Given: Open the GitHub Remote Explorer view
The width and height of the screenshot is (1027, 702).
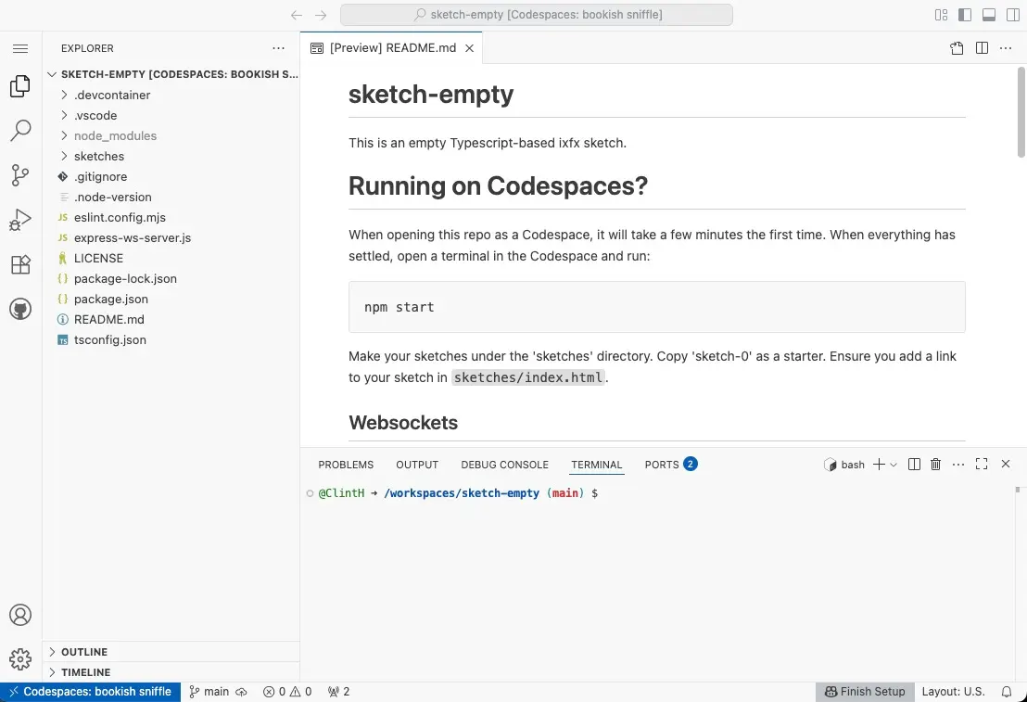Looking at the screenshot, I should point(20,309).
